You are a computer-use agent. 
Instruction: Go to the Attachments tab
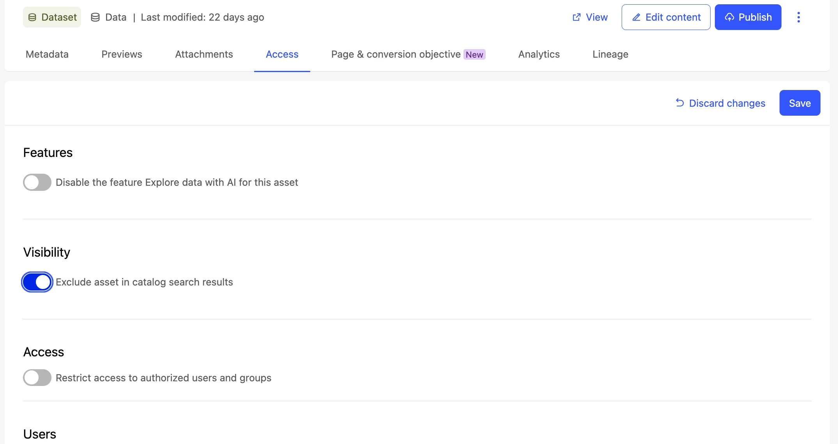pyautogui.click(x=204, y=55)
